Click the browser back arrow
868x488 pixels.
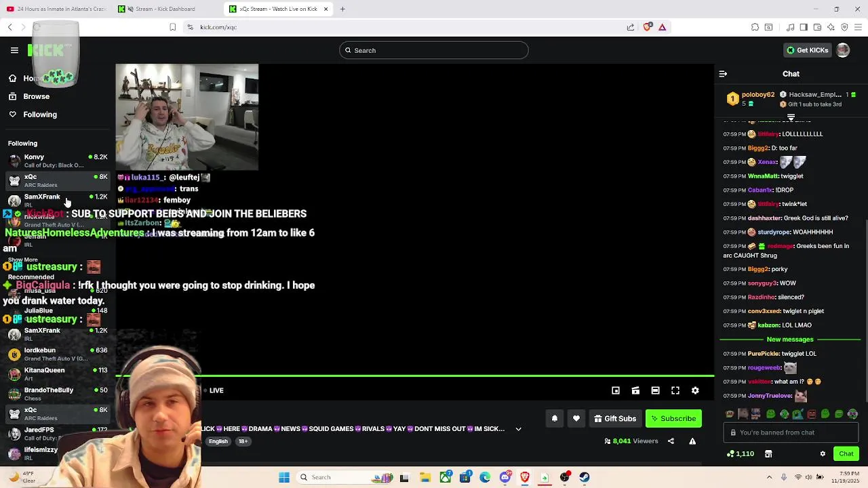point(9,27)
